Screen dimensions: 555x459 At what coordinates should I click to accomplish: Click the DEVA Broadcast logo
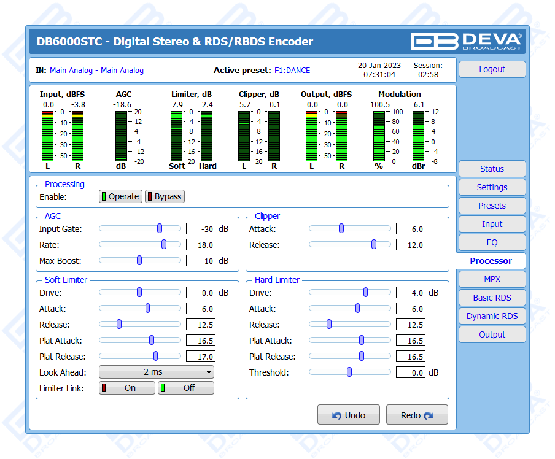[466, 41]
